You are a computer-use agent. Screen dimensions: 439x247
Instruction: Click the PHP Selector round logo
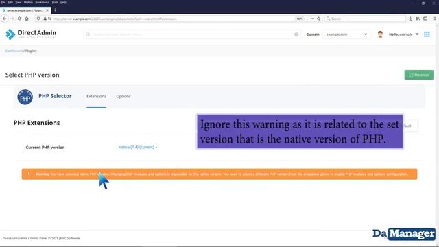coord(25,97)
